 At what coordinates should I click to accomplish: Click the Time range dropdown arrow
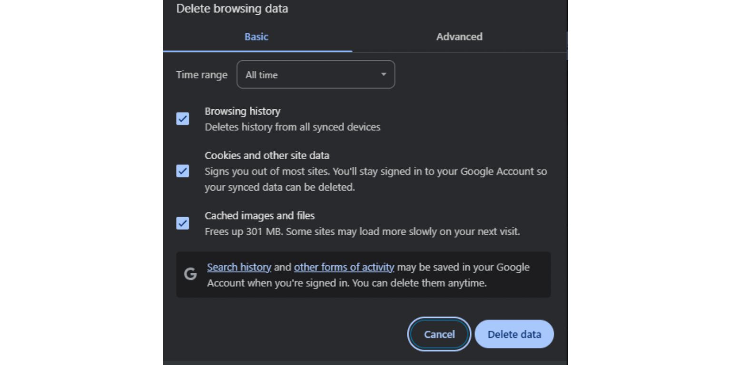coord(384,75)
